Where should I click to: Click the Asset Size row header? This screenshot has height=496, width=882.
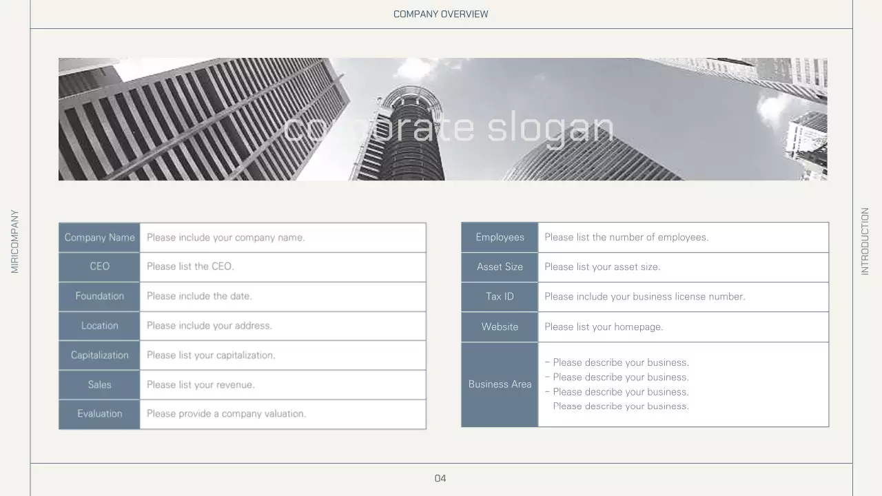coord(500,267)
